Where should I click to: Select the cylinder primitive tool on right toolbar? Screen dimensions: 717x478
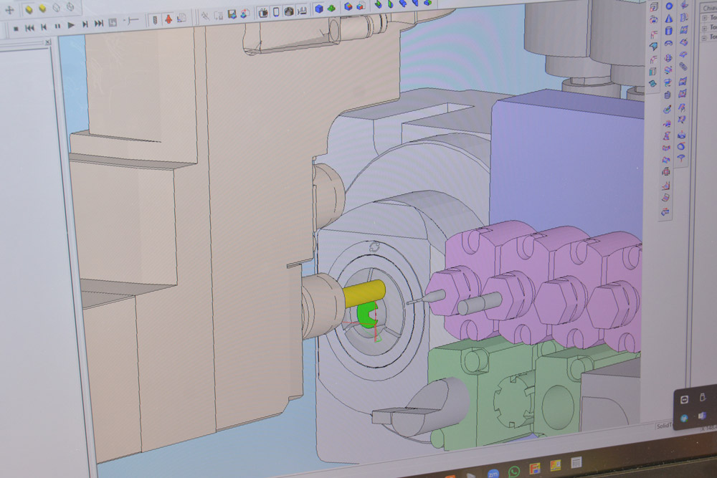[669, 29]
